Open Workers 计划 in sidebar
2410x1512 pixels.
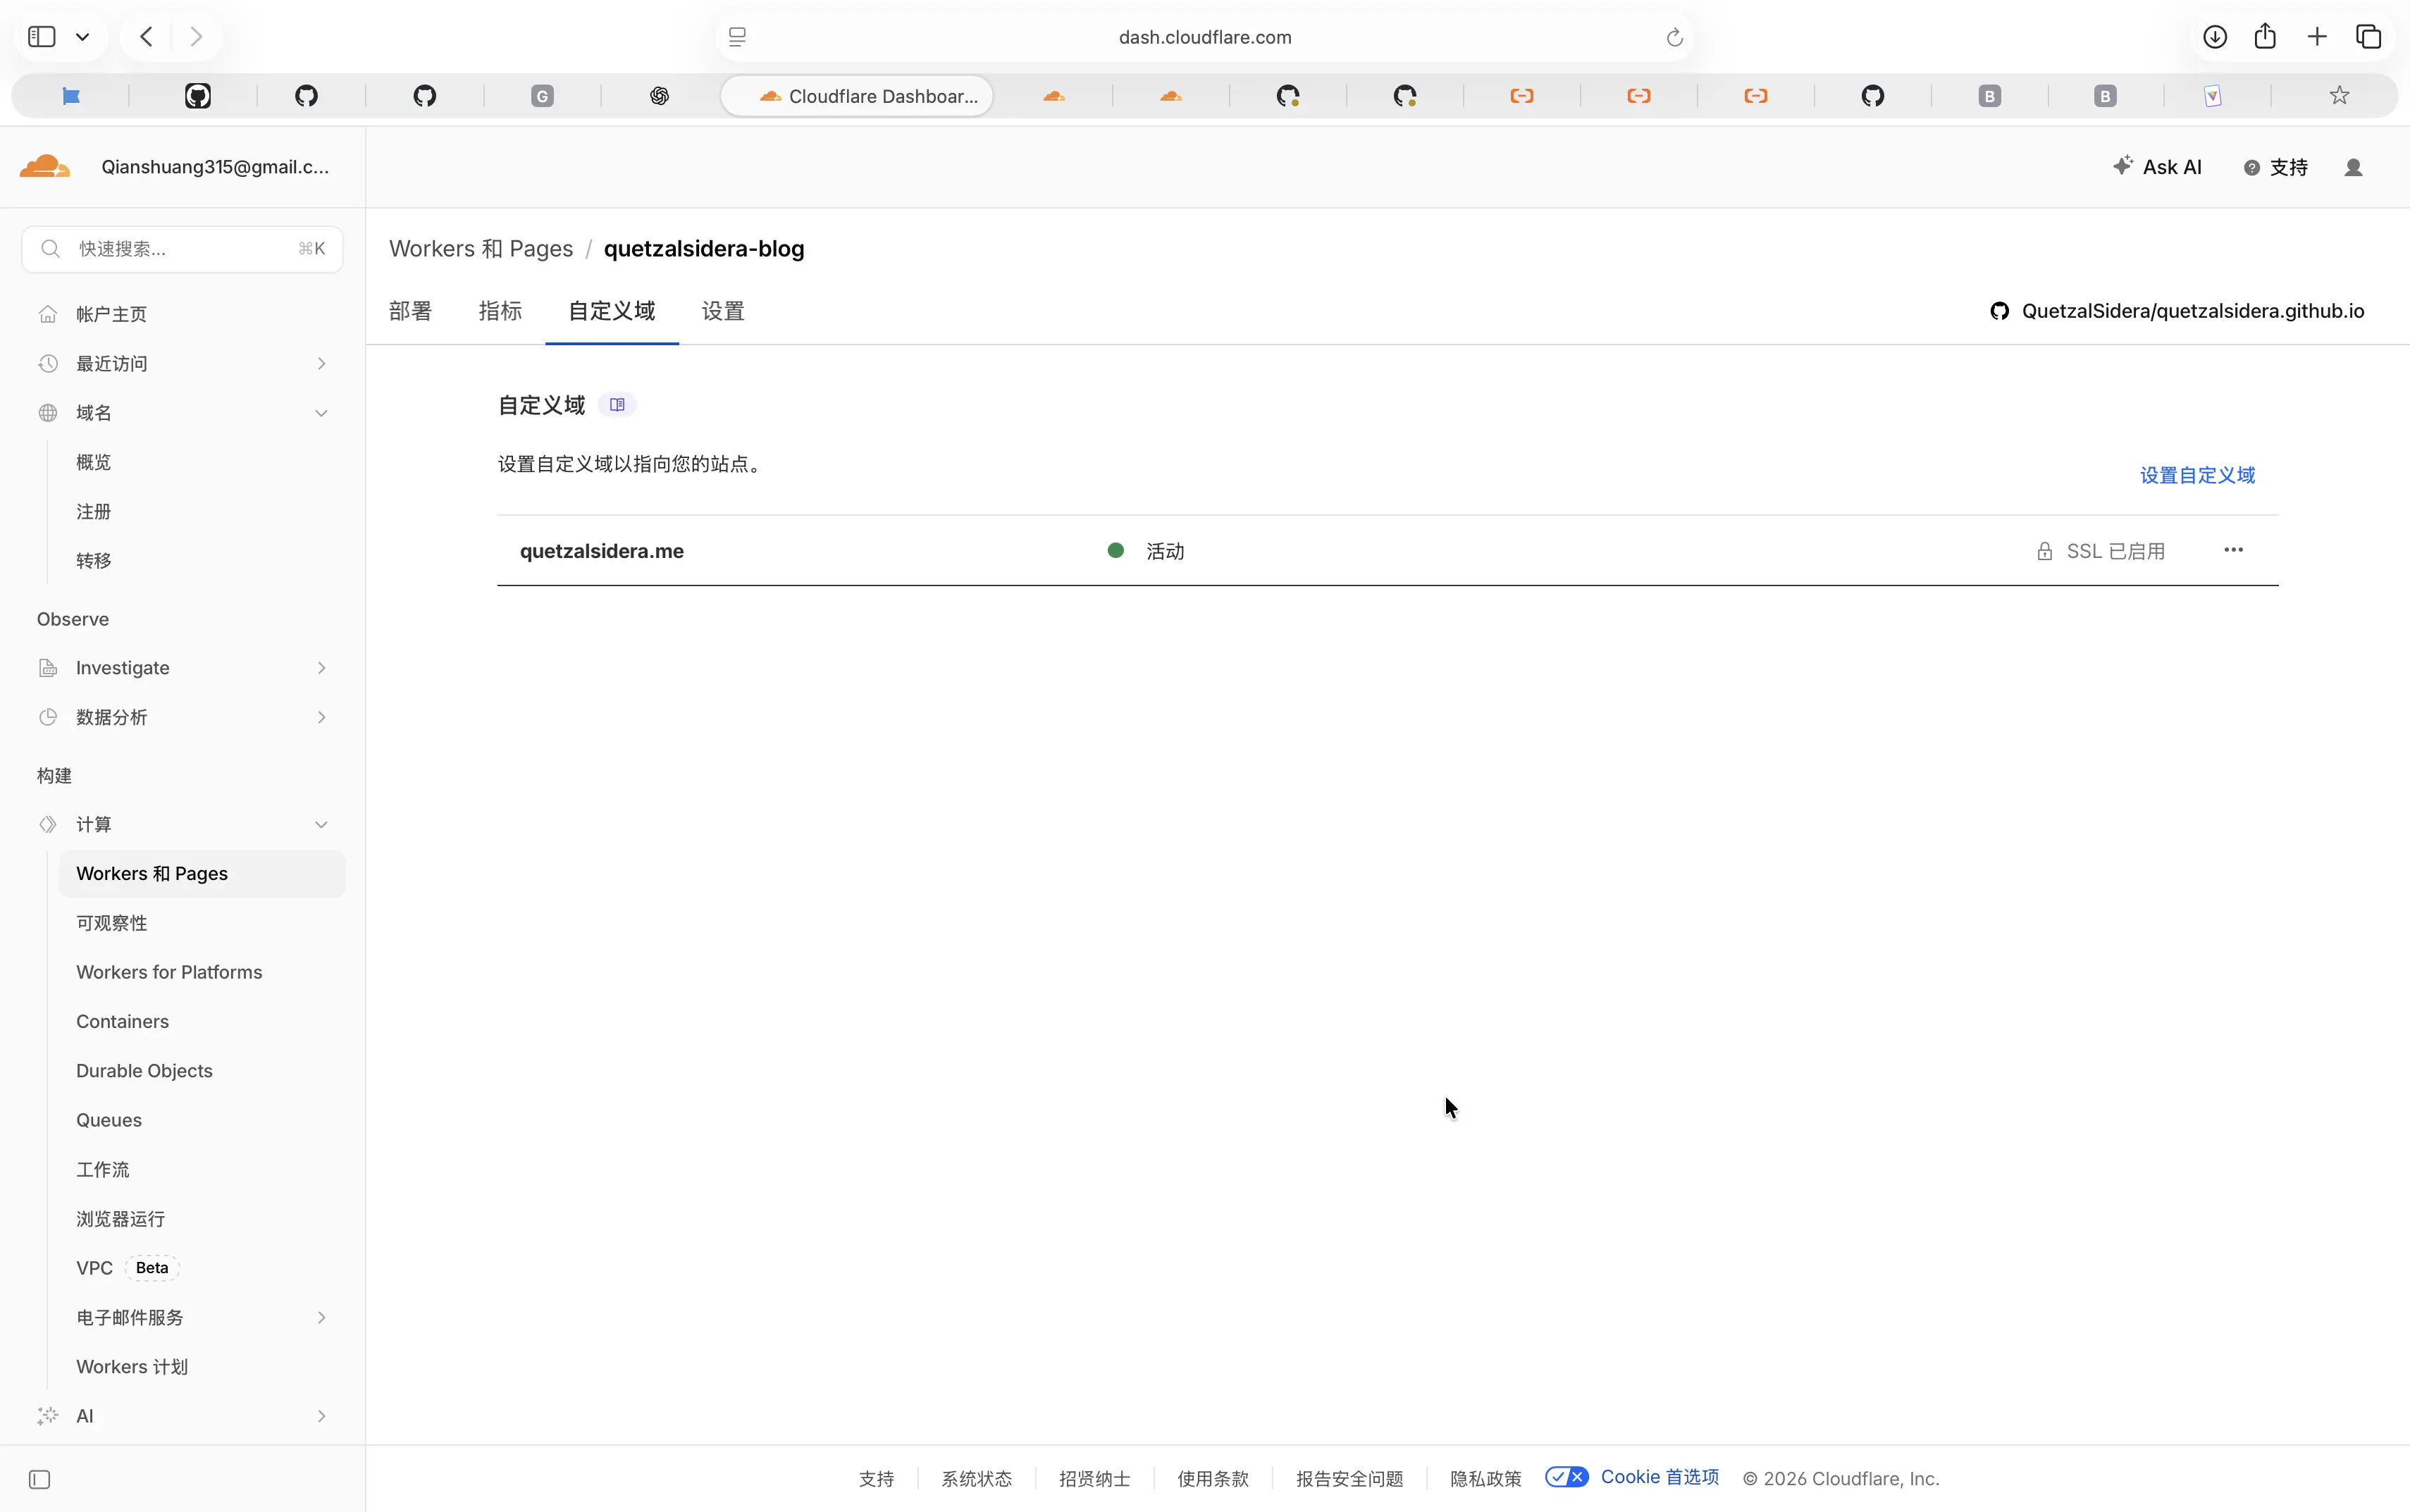pyautogui.click(x=132, y=1366)
